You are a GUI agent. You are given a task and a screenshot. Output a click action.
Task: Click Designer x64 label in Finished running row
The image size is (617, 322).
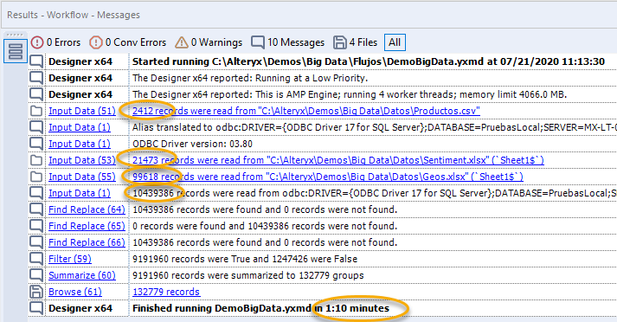coord(80,308)
